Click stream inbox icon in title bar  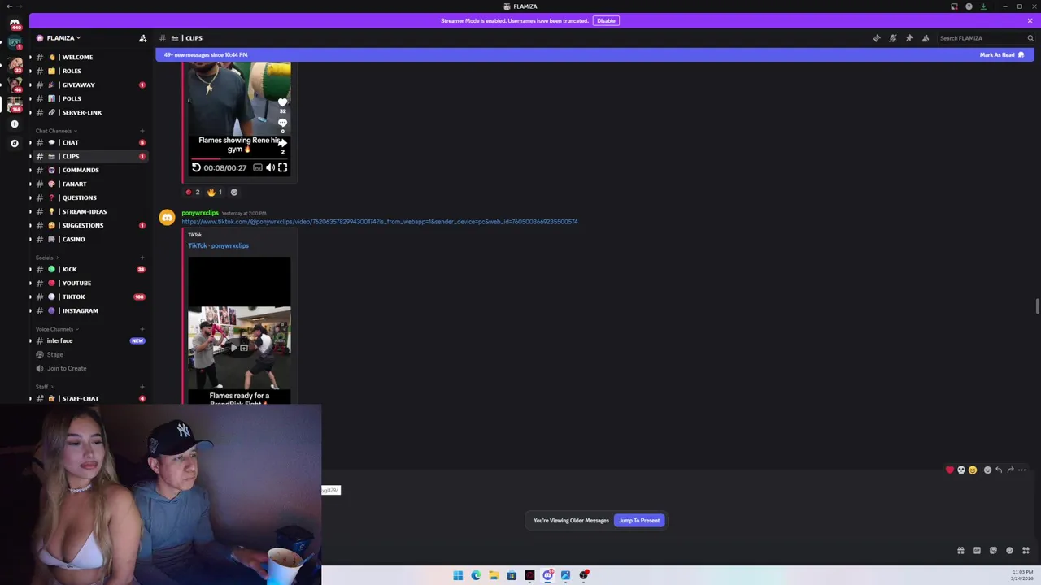tap(954, 6)
